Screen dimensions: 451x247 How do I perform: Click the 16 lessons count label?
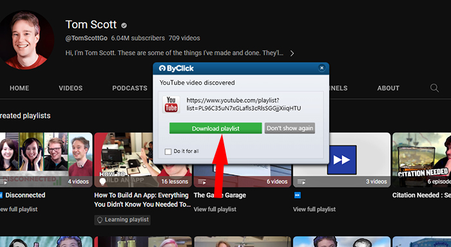pyautogui.click(x=175, y=181)
